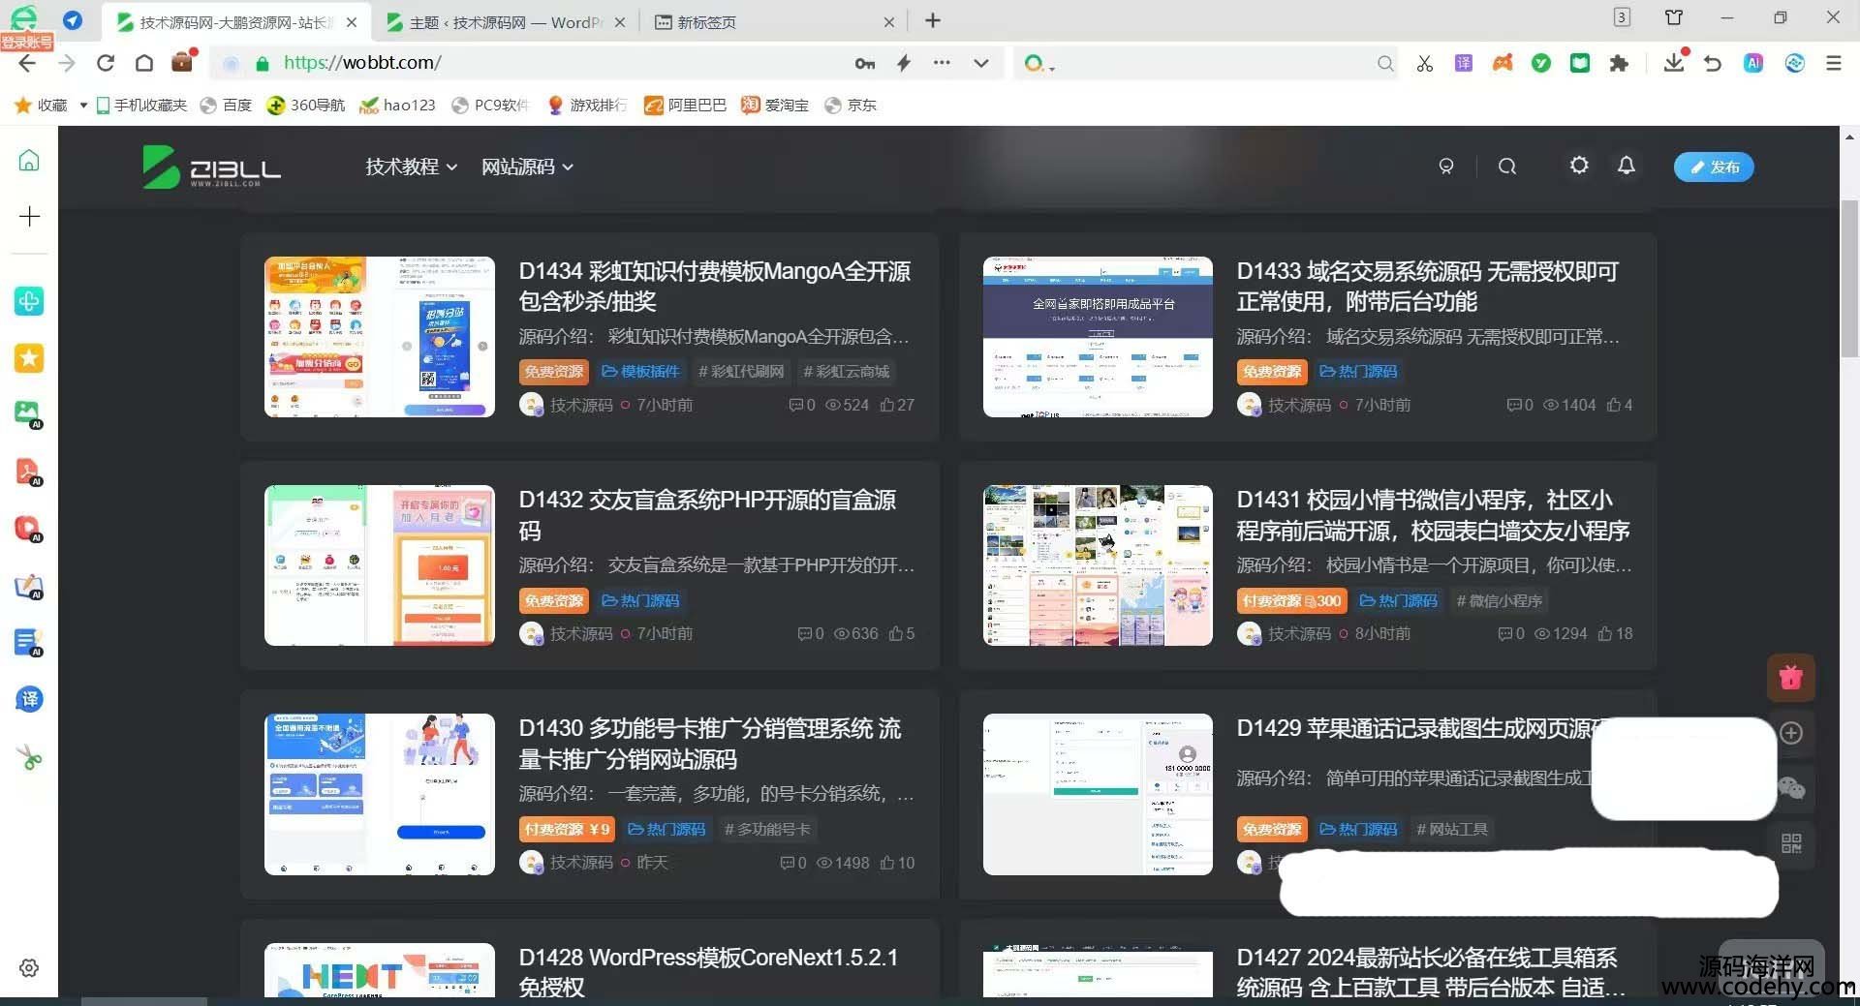Click the page vertical scrollbar thumb
The image size is (1860, 1006).
(x=1849, y=279)
